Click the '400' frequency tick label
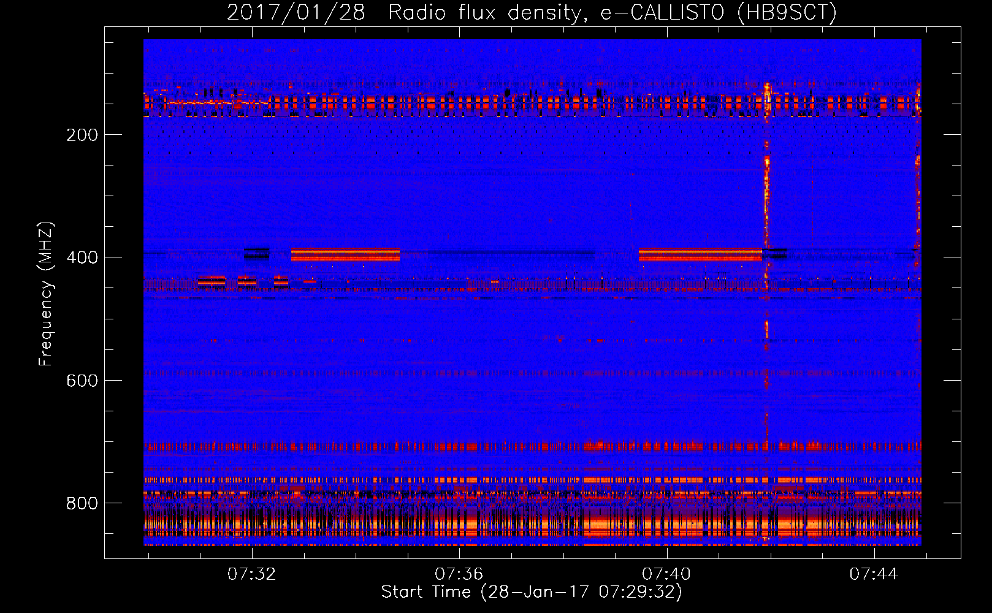 82,257
